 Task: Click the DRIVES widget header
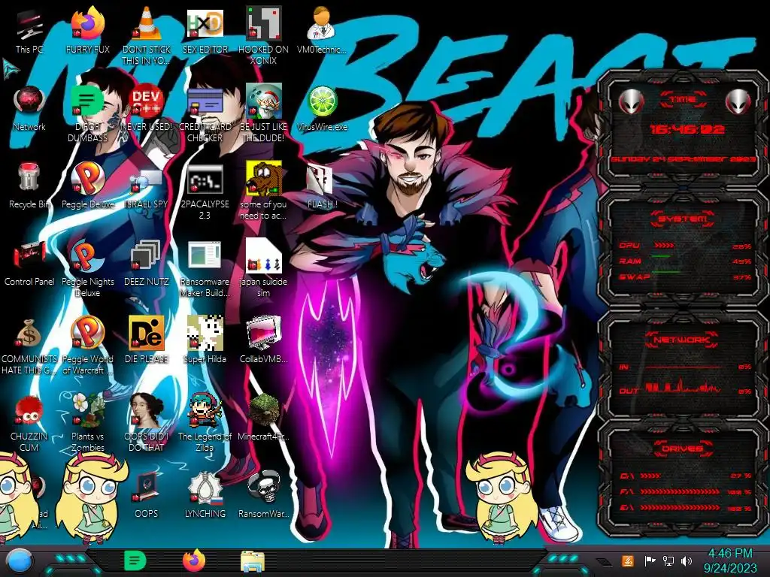[x=683, y=448]
